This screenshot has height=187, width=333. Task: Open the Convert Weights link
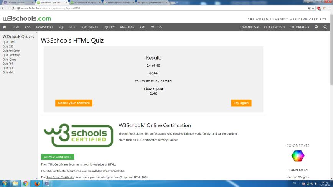point(298,177)
